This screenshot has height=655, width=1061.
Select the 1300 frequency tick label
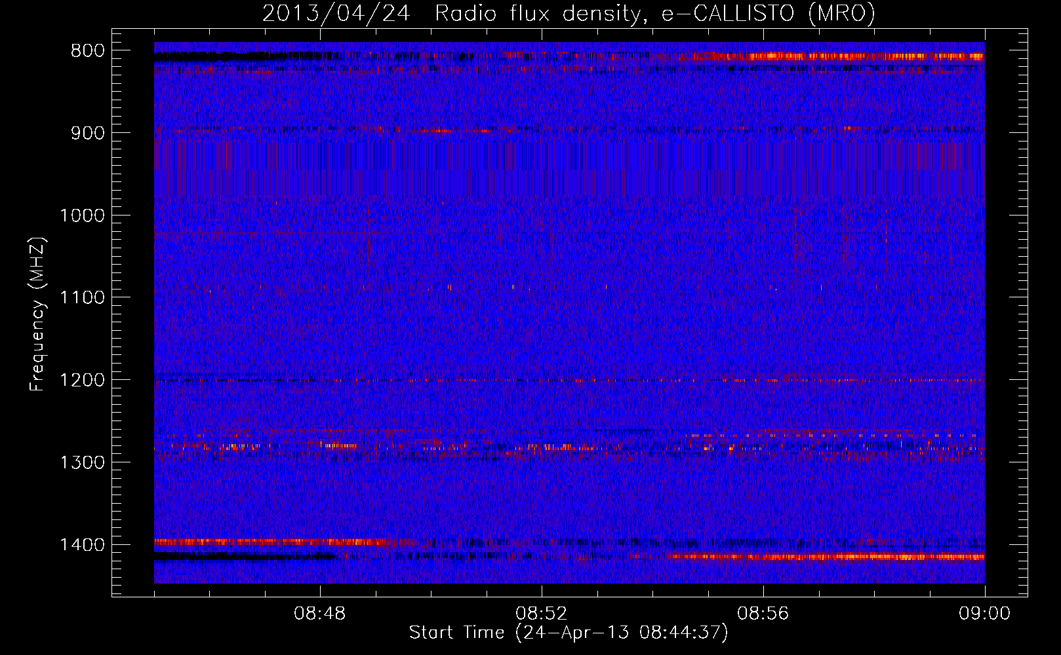click(x=83, y=463)
